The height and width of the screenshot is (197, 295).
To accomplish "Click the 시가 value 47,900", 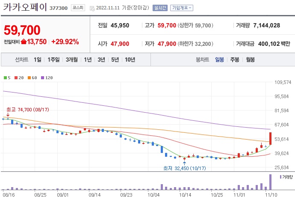I will (120, 44).
